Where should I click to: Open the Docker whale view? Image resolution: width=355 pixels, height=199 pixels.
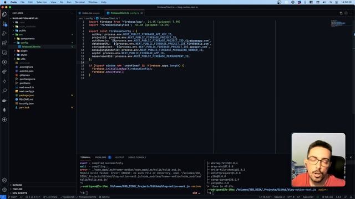(4, 101)
